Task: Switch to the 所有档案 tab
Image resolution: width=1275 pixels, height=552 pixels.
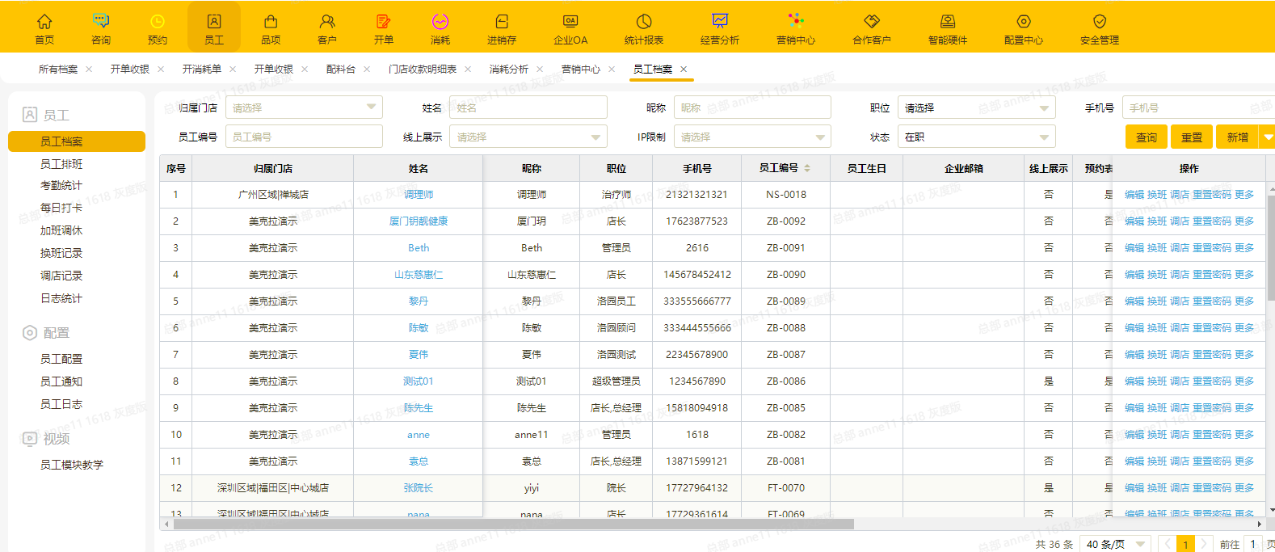Action: (x=58, y=70)
